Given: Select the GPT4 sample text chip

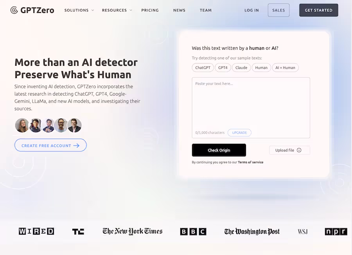Looking at the screenshot, I should [223, 68].
